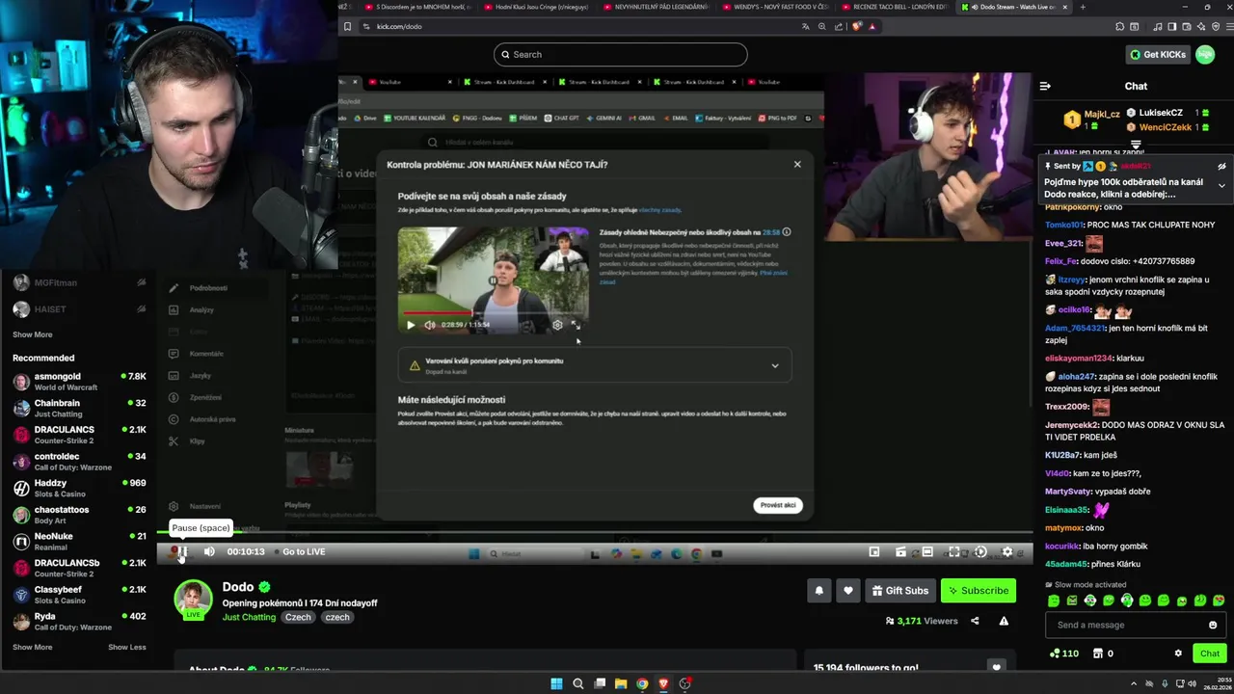This screenshot has width=1234, height=694.
Task: Report the stream with warning icon
Action: [x=1004, y=621]
